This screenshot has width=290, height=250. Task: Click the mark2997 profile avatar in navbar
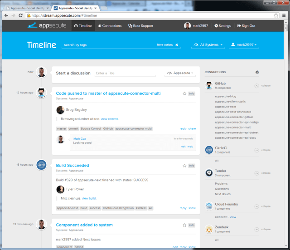pos(187,26)
